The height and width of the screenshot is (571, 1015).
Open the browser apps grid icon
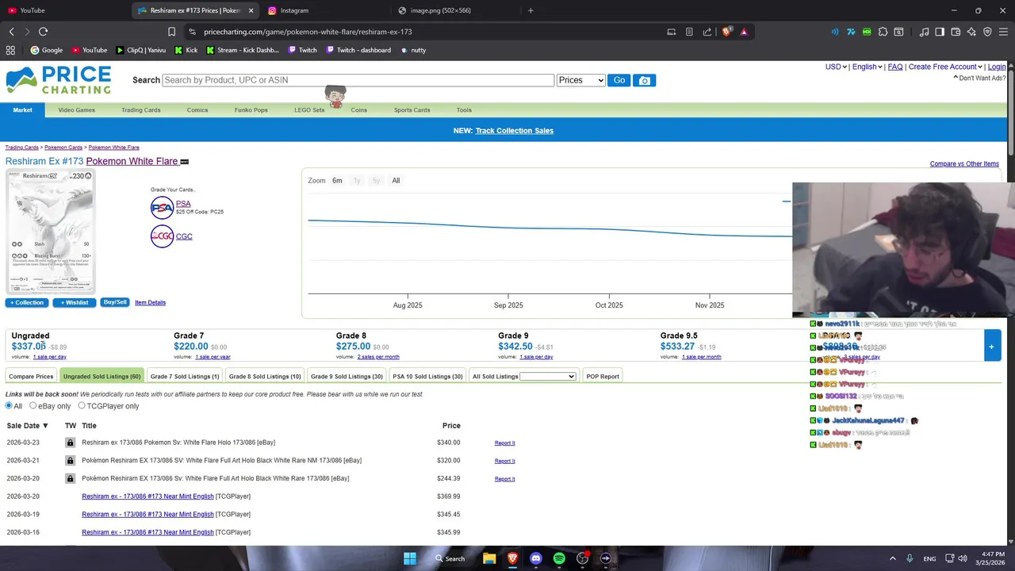(x=10, y=50)
